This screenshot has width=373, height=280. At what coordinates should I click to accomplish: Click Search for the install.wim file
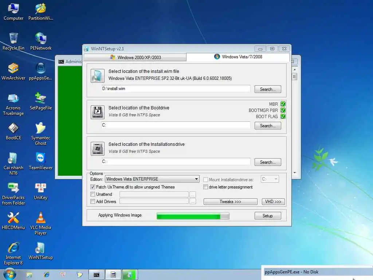coord(268,89)
